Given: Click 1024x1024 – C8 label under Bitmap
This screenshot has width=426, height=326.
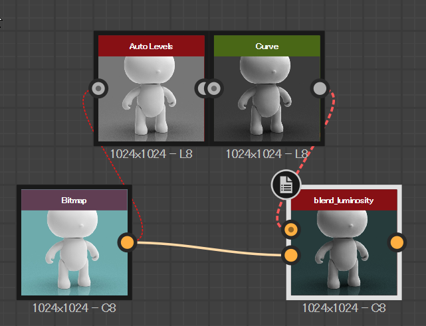Looking at the screenshot, I should pos(74,308).
